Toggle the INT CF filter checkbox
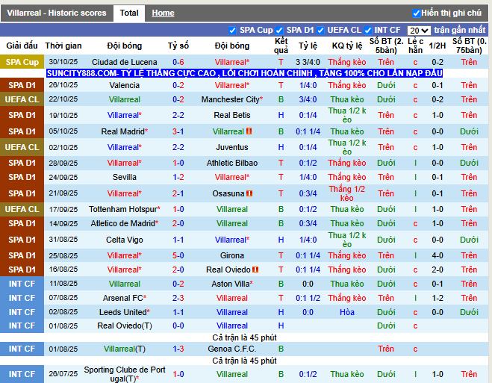 tap(368, 31)
